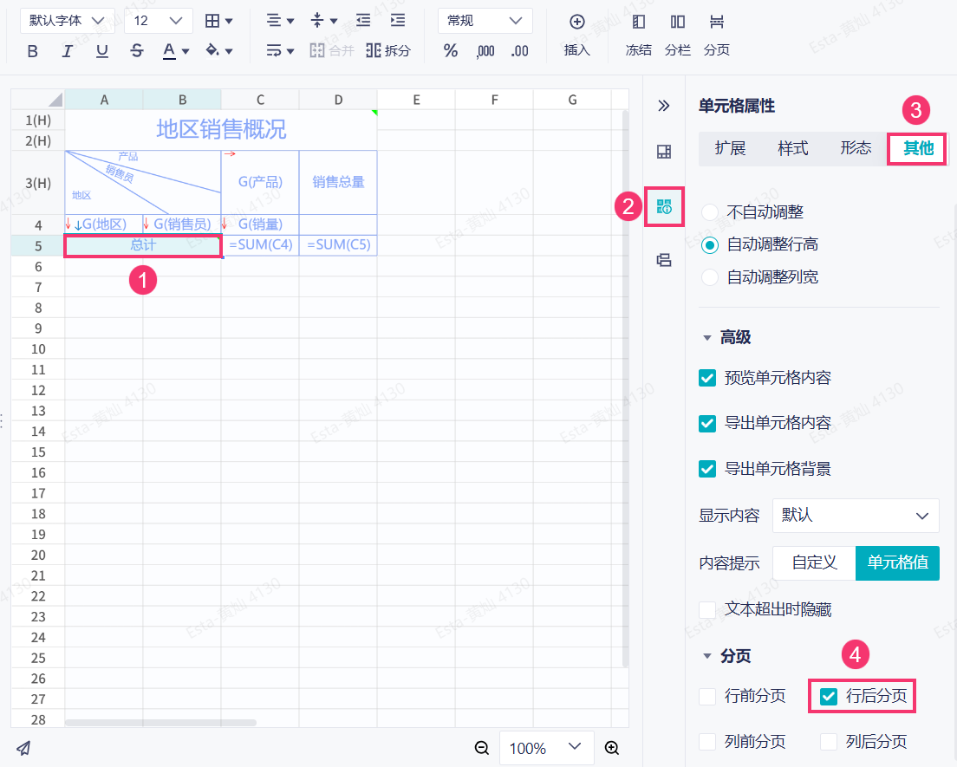The width and height of the screenshot is (957, 767).
Task: Choose 自定义 content hint option
Action: (814, 562)
